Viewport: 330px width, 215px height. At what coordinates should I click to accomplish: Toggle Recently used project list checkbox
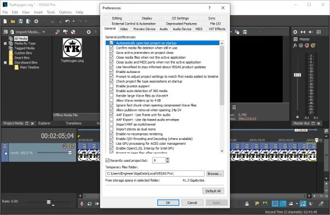point(107,160)
